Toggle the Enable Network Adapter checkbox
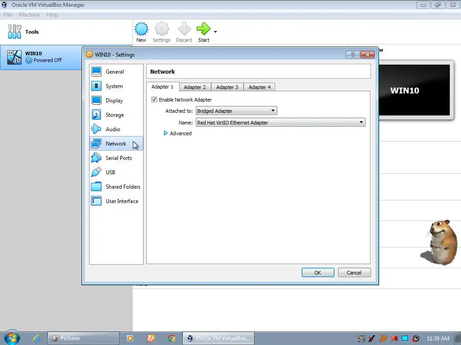The width and height of the screenshot is (461, 345). (154, 100)
